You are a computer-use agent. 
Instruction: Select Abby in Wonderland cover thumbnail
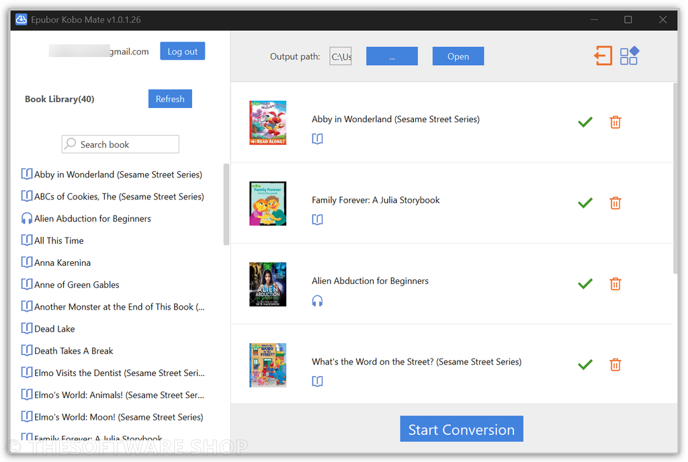[267, 123]
